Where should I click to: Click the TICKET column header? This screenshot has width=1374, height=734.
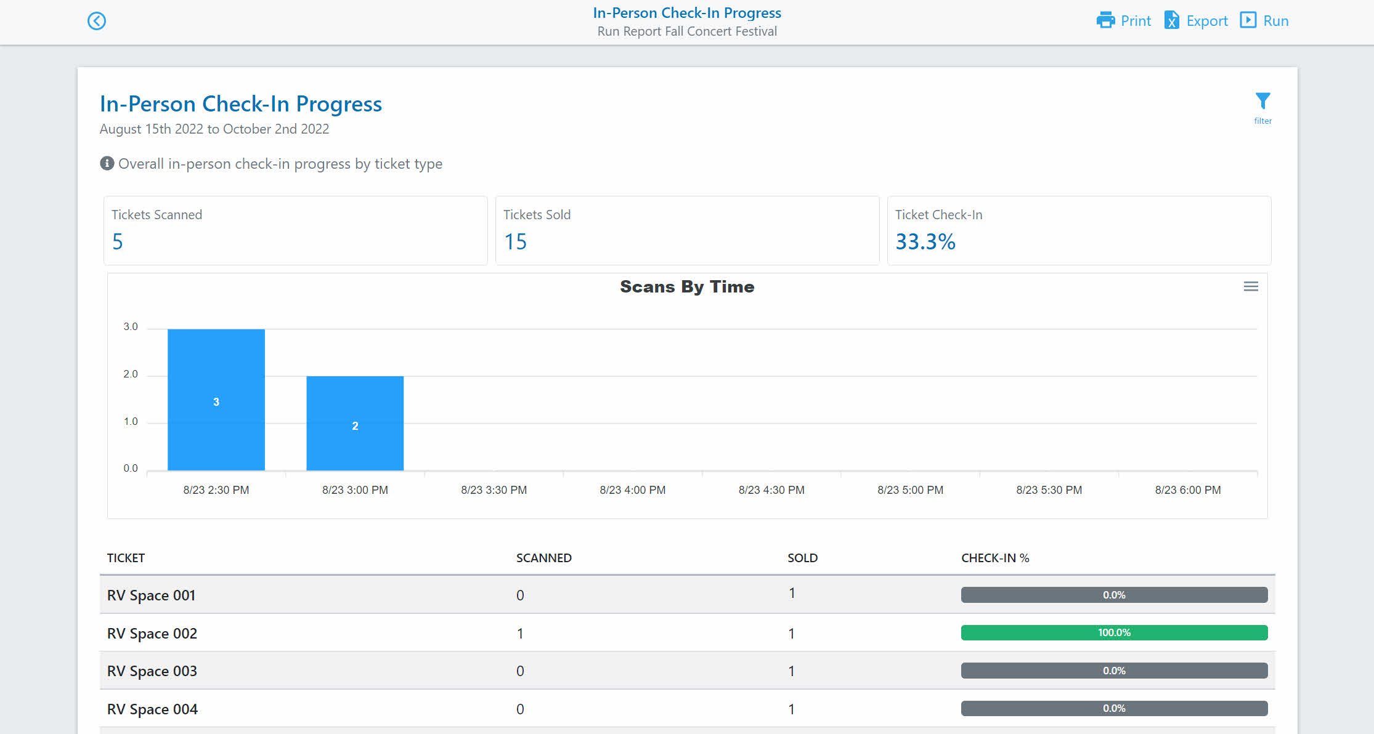126,558
